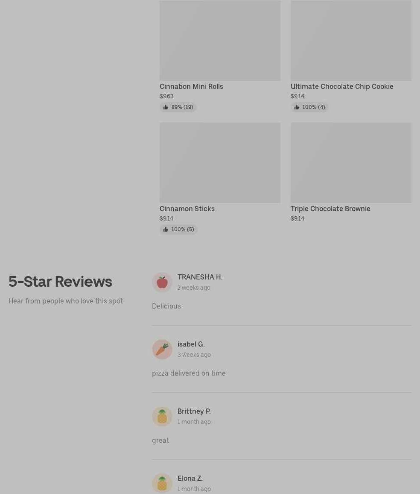Click the thumbs-up icon under Cinnamon Sticks
This screenshot has width=420, height=494.
pyautogui.click(x=166, y=229)
